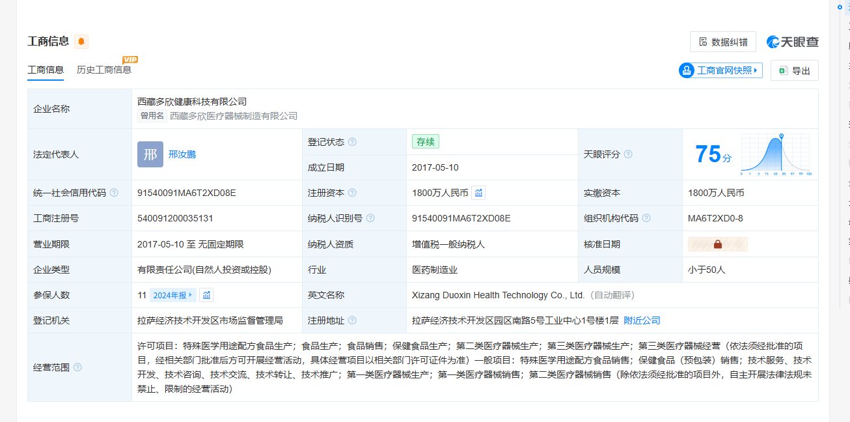Click the 天眼查 logo

point(793,42)
